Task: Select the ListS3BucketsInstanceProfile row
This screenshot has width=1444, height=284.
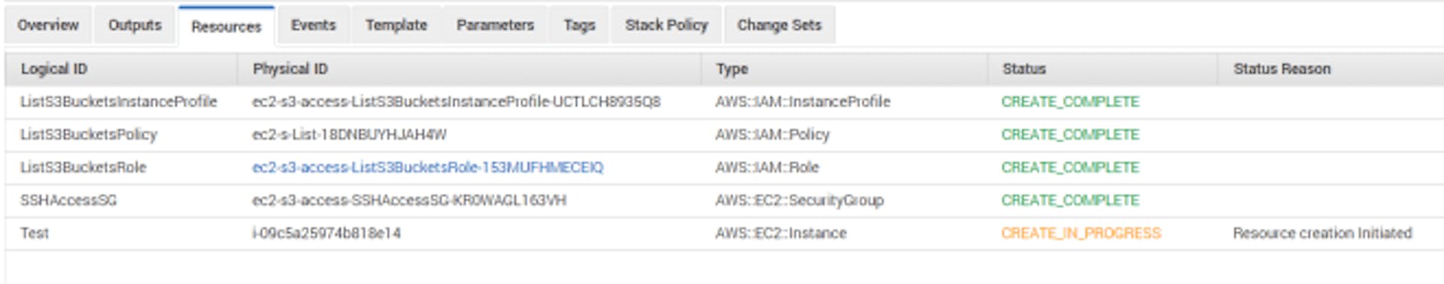Action: click(724, 102)
